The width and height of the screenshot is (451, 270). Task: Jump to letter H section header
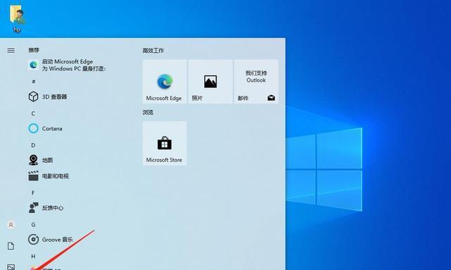point(33,256)
